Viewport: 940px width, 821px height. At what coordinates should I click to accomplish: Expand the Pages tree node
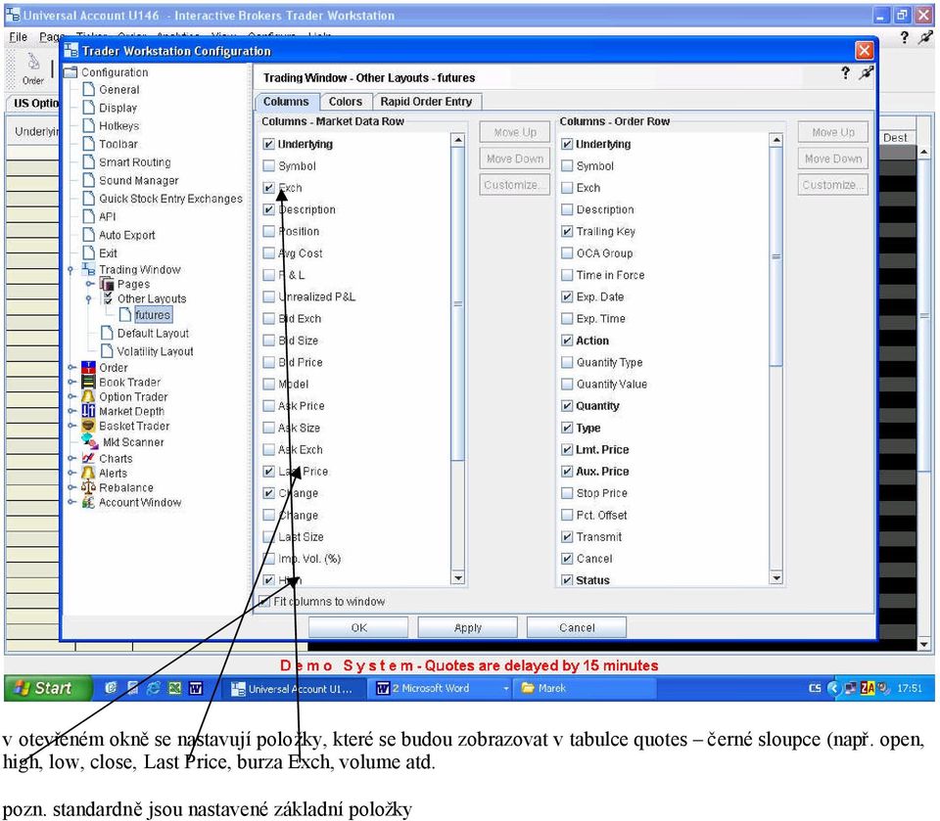tap(89, 284)
